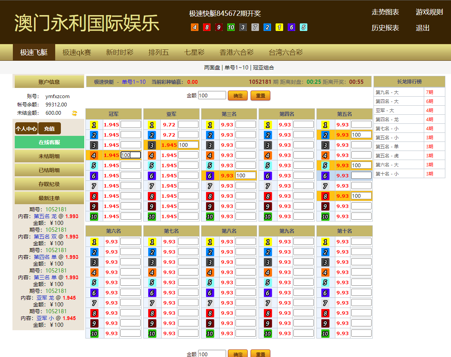Switch to the 排列五 tab
Image resolution: width=451 pixels, height=357 pixels.
coord(158,52)
